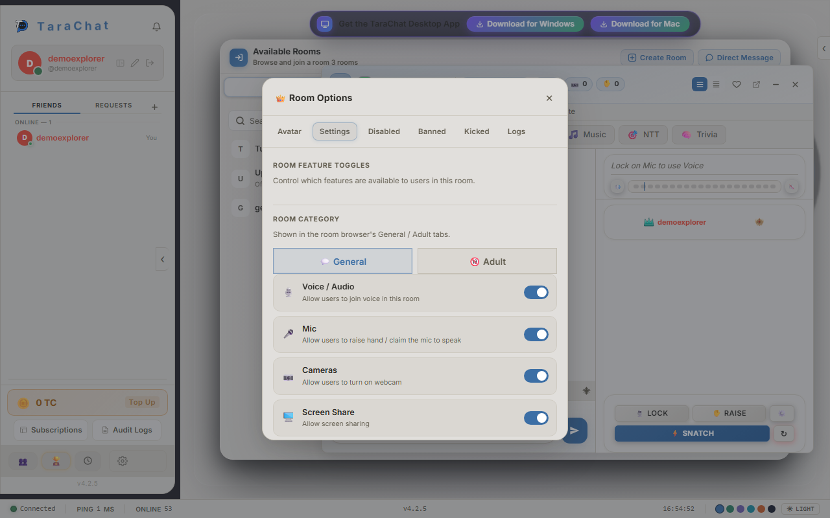Open the Avatar tab in Room Options
Viewport: 830px width, 518px height.
[289, 131]
